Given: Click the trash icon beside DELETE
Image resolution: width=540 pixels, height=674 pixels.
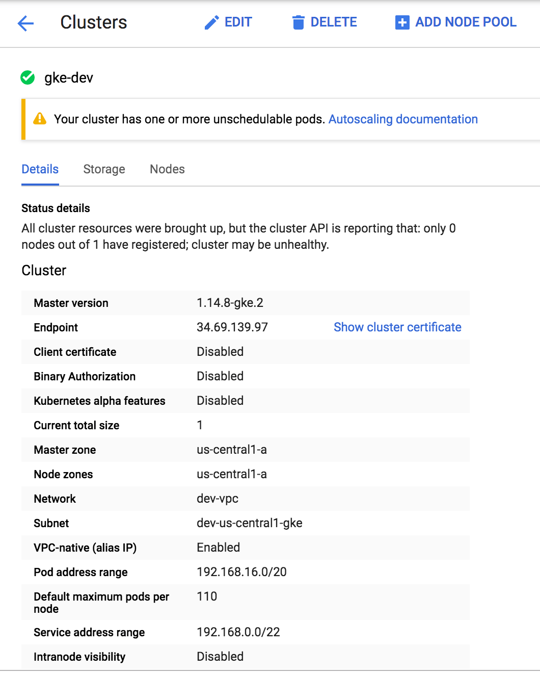Looking at the screenshot, I should click(298, 22).
